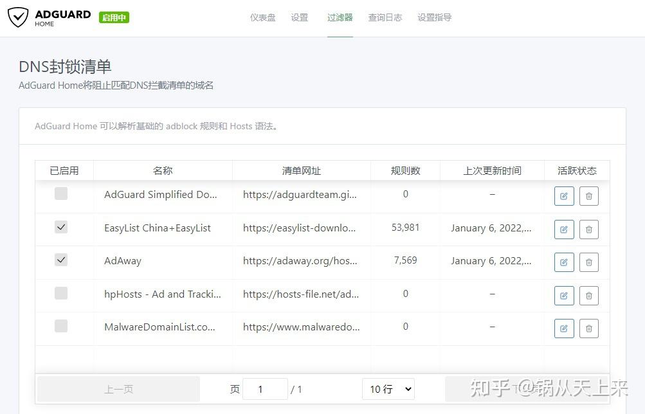Open the 设置 settings menu
This screenshot has height=414, width=645.
coord(300,17)
